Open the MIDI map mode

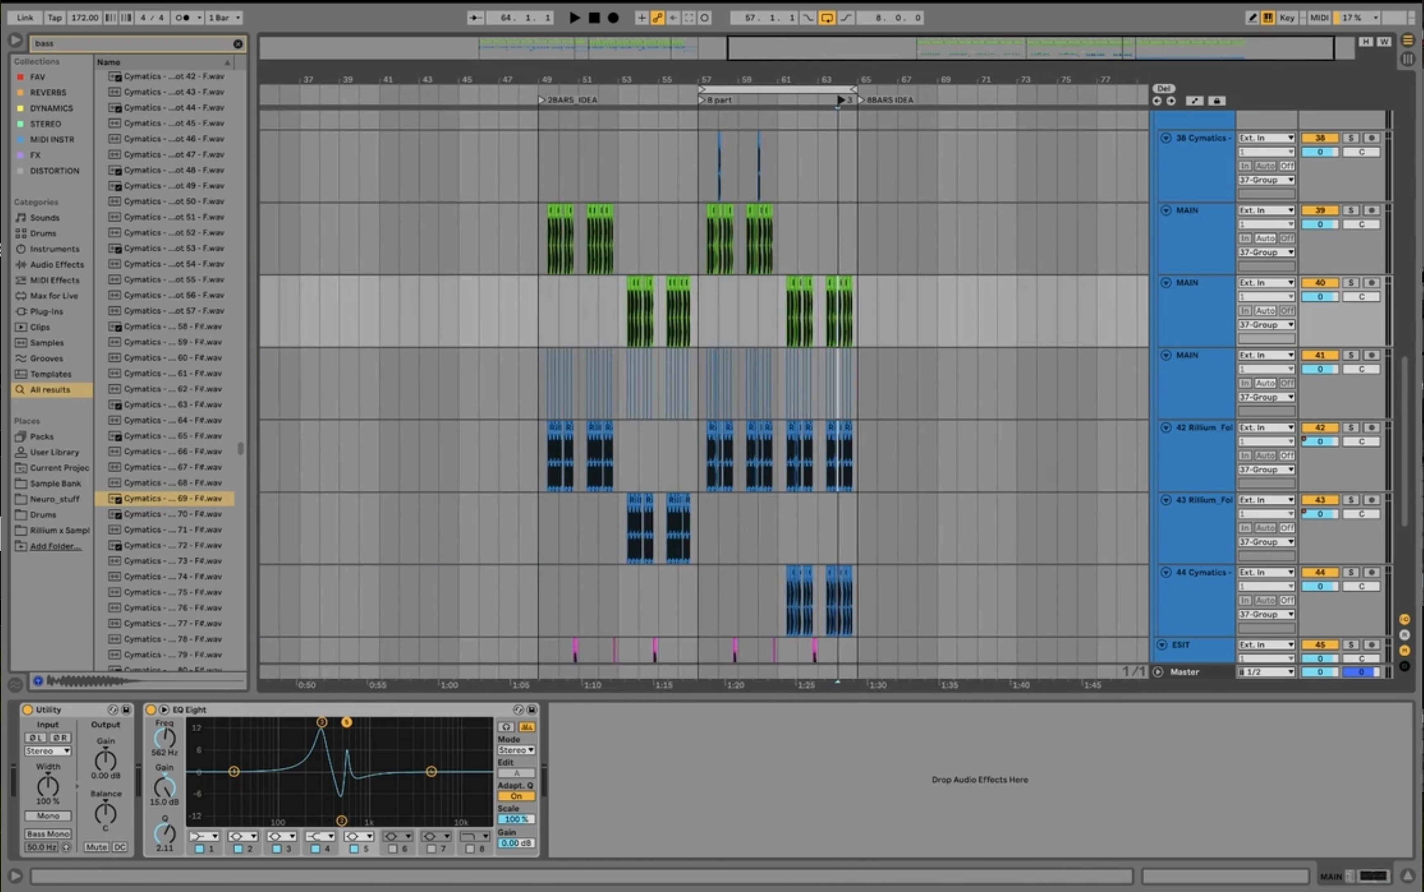tap(1319, 18)
